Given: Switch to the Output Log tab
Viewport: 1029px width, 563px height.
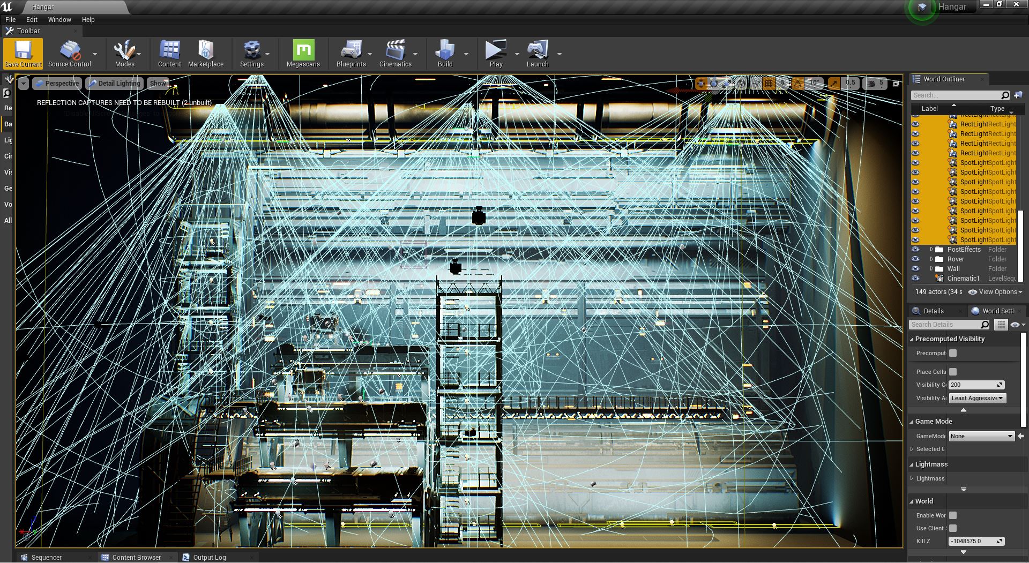Looking at the screenshot, I should [x=209, y=557].
